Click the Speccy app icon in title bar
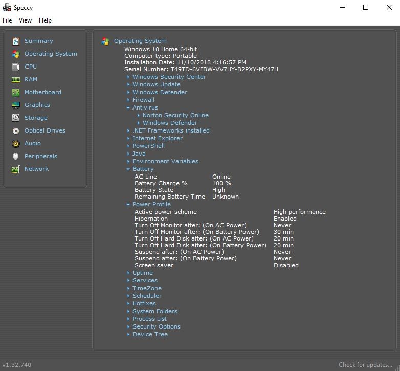This screenshot has width=400, height=371. click(7, 7)
